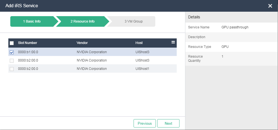The image size is (278, 130).
Task: Check the 0000:b2:00.0 UIShost1 row checkbox
Action: [x=12, y=69]
